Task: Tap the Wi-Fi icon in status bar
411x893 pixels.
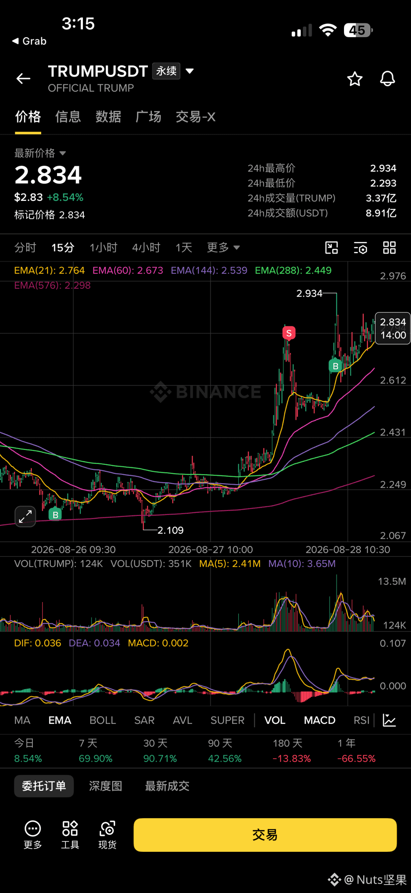Action: pyautogui.click(x=328, y=30)
